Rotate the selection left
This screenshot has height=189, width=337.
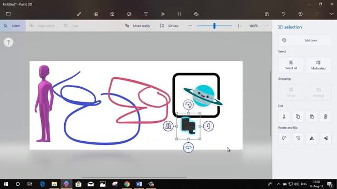(284, 138)
